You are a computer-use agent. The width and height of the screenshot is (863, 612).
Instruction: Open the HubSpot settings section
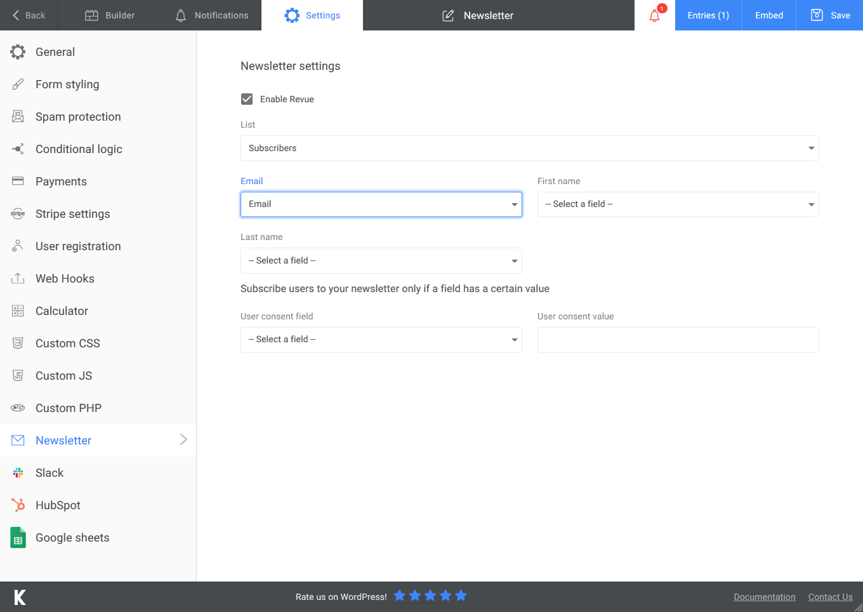tap(98, 505)
